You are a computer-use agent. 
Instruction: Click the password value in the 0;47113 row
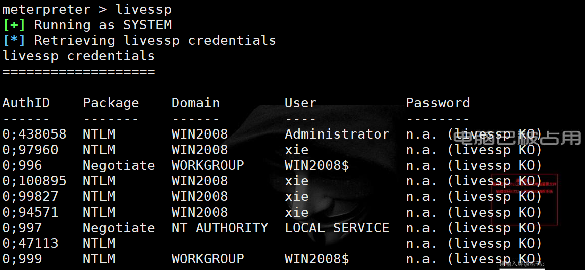[474, 244]
